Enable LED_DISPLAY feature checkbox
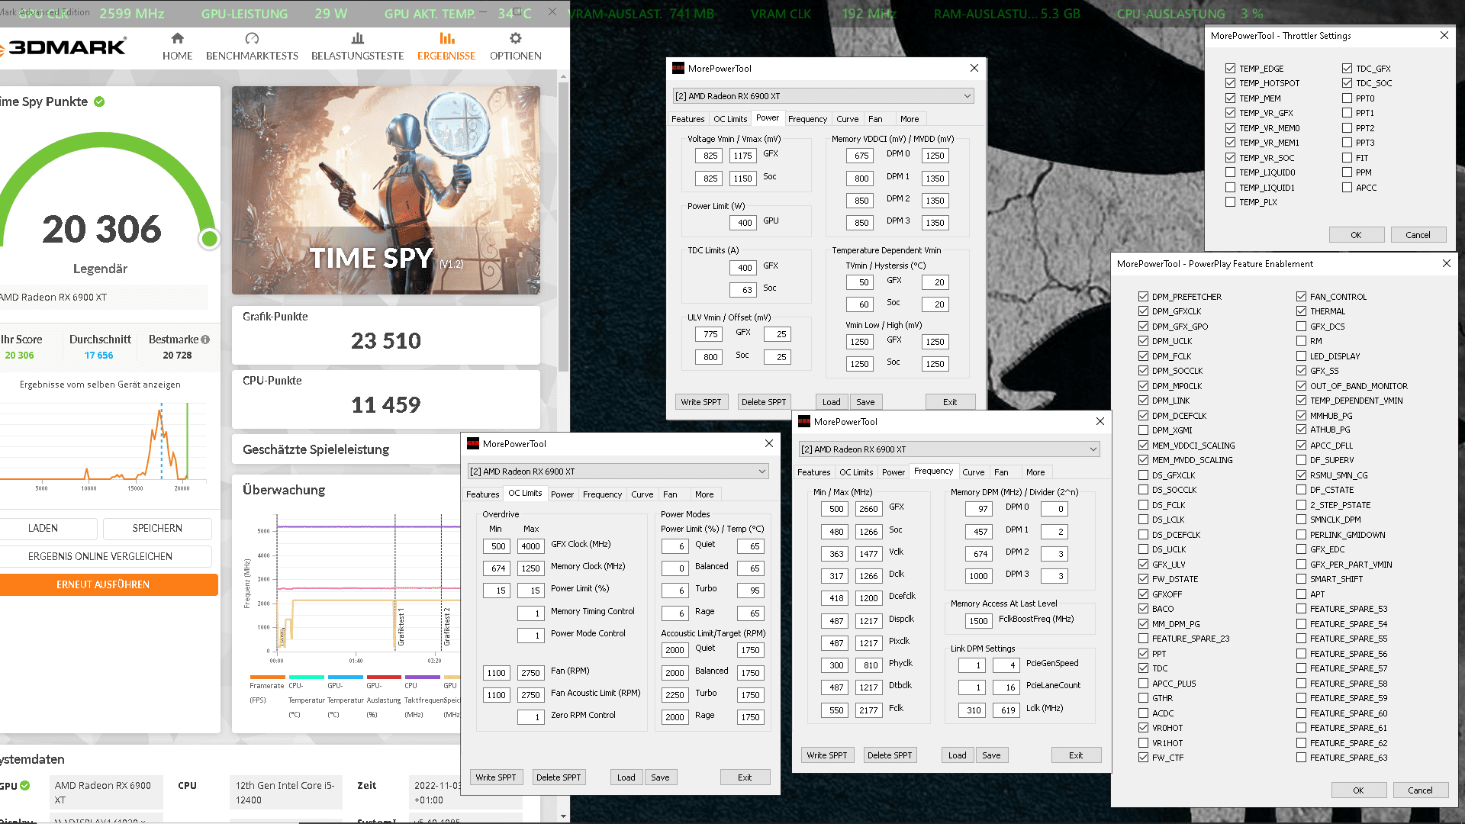Screen dimensions: 1465x824 click(1301, 356)
